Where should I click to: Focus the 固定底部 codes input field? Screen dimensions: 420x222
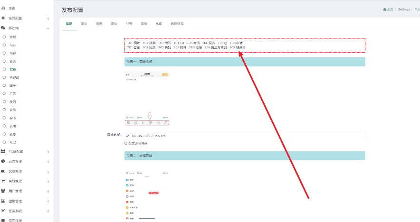point(245,136)
